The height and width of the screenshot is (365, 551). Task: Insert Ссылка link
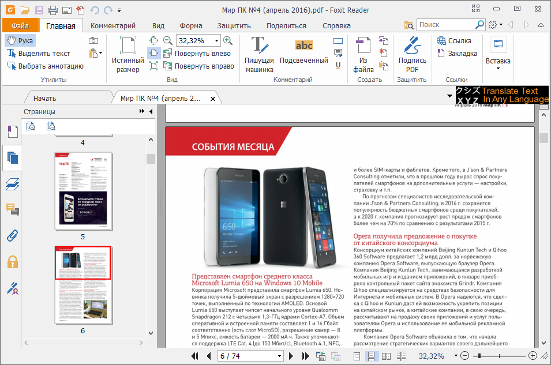point(453,41)
